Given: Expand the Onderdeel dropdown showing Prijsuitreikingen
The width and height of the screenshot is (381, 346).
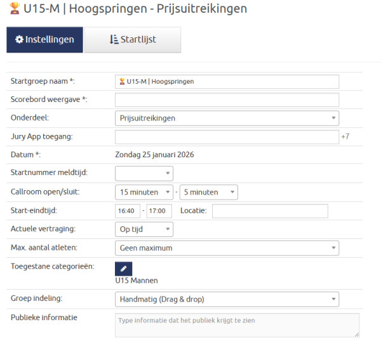Looking at the screenshot, I should pos(227,118).
